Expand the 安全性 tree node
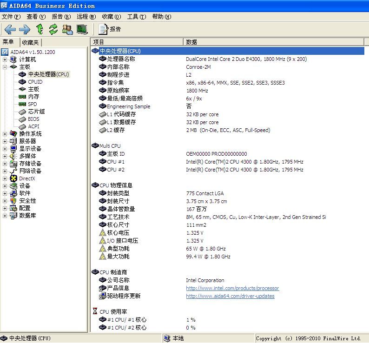This screenshot has height=343, width=369. 5,201
